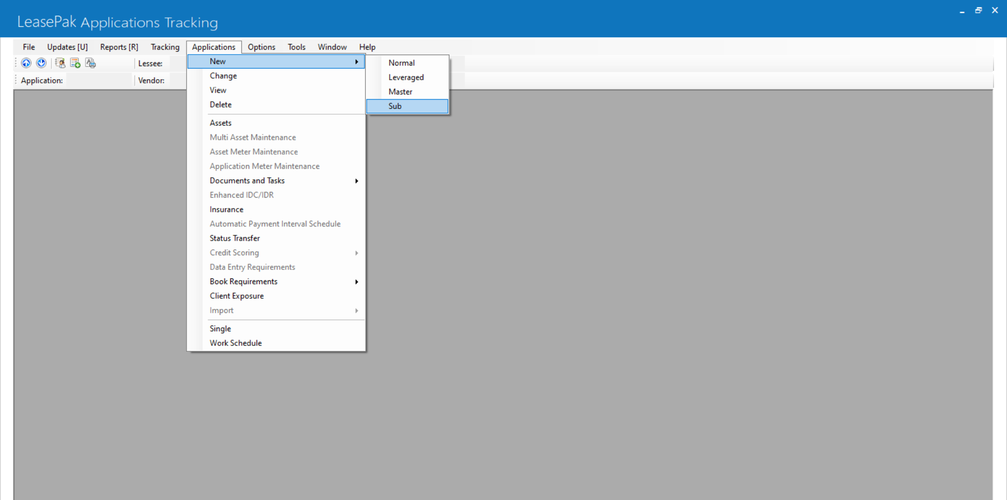Choose Leveraged from the New submenu
Screen dimensions: 1007x500
tap(408, 77)
